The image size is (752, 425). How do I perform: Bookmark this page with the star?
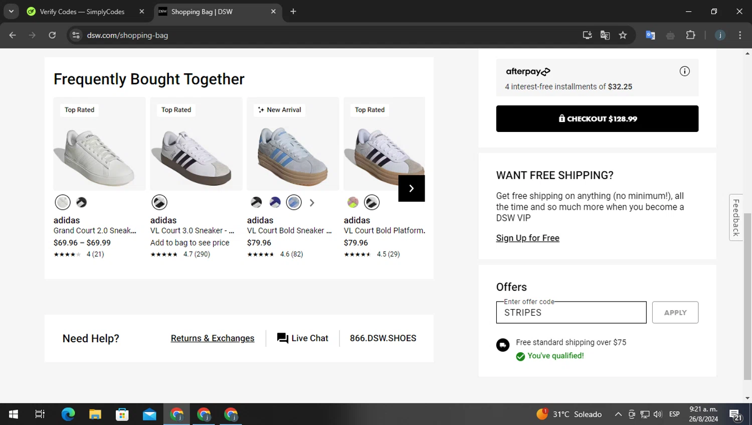(x=623, y=35)
